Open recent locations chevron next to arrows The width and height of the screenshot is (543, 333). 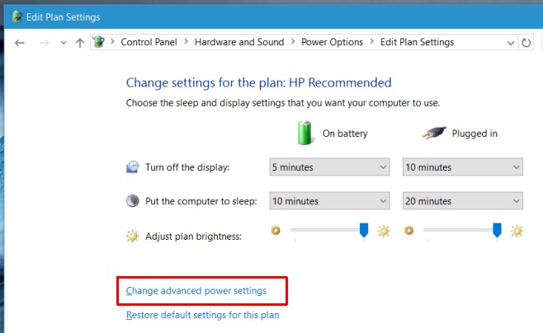point(64,43)
